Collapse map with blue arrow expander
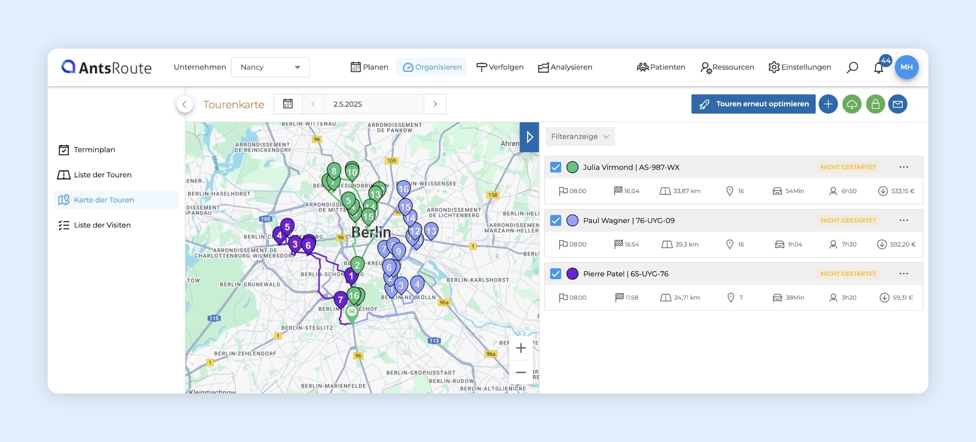This screenshot has height=442, width=976. pos(529,137)
